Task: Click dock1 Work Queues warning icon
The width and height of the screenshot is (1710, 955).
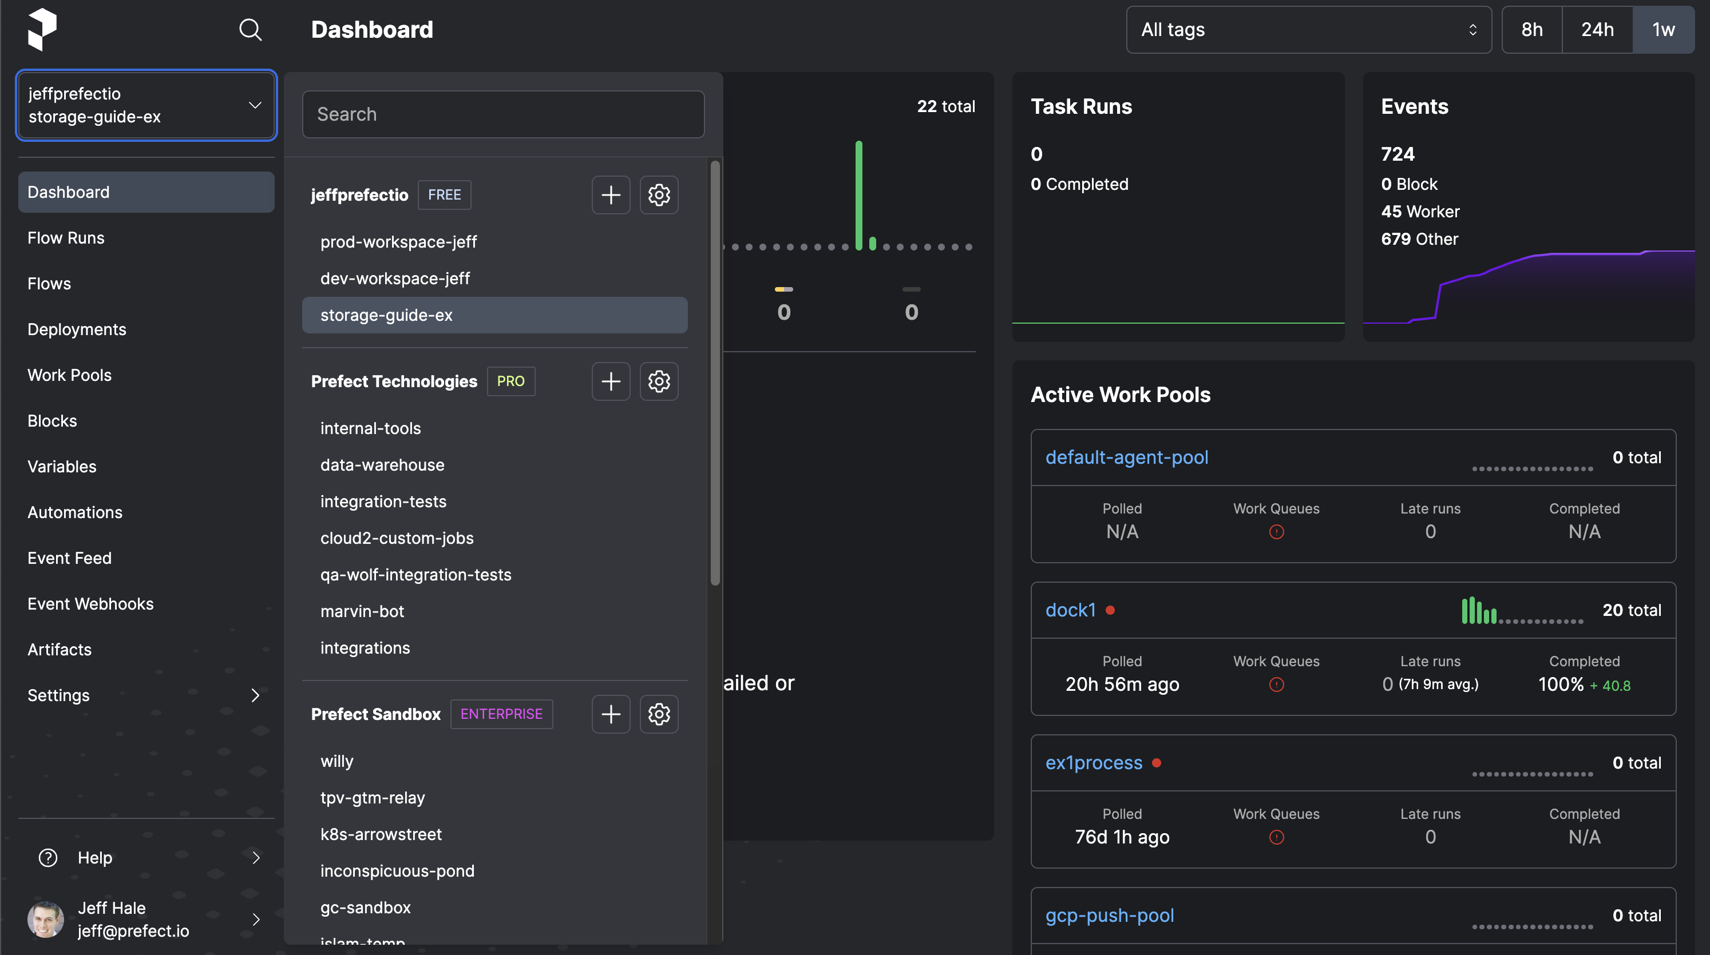Action: pyautogui.click(x=1276, y=685)
